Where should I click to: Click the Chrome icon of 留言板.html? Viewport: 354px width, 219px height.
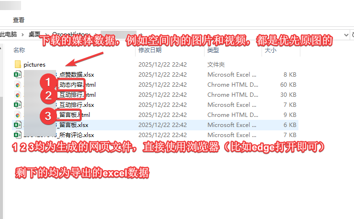point(18,115)
